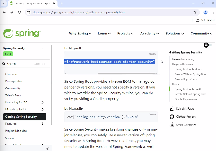Click highlighted spring-boot-starter-security code text
This screenshot has width=216, height=151.
(x=109, y=62)
